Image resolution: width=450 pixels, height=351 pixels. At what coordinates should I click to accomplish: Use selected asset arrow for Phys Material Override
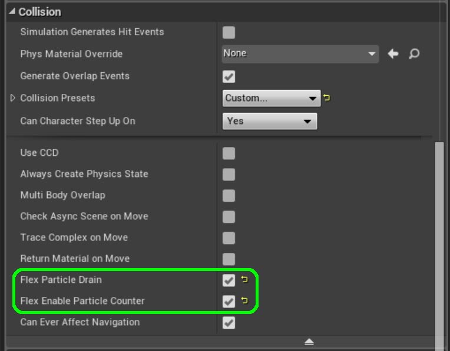393,54
